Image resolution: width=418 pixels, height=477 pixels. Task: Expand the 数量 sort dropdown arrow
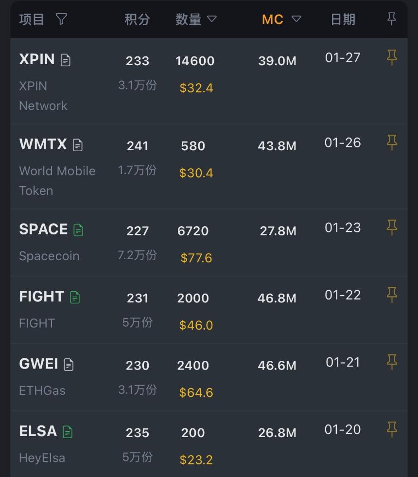[212, 19]
